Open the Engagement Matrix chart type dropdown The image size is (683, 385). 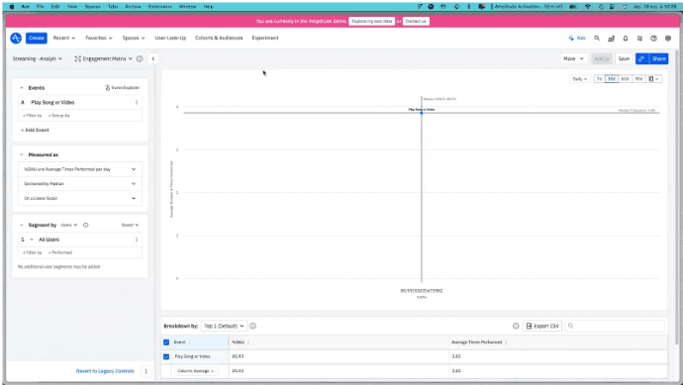coord(104,58)
